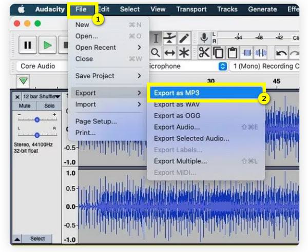Choose Export as OGG
The height and width of the screenshot is (252, 308).
pos(206,116)
